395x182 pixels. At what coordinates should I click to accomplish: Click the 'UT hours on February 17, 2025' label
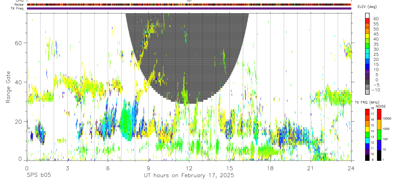point(189,176)
